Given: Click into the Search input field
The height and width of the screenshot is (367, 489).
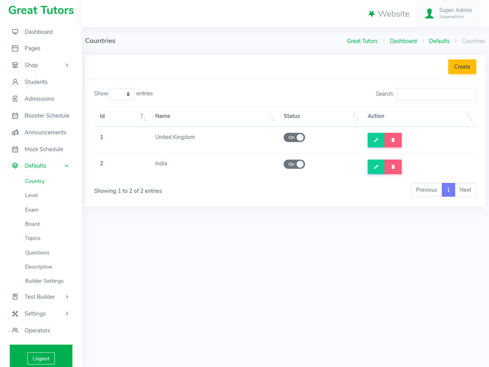Looking at the screenshot, I should [436, 94].
